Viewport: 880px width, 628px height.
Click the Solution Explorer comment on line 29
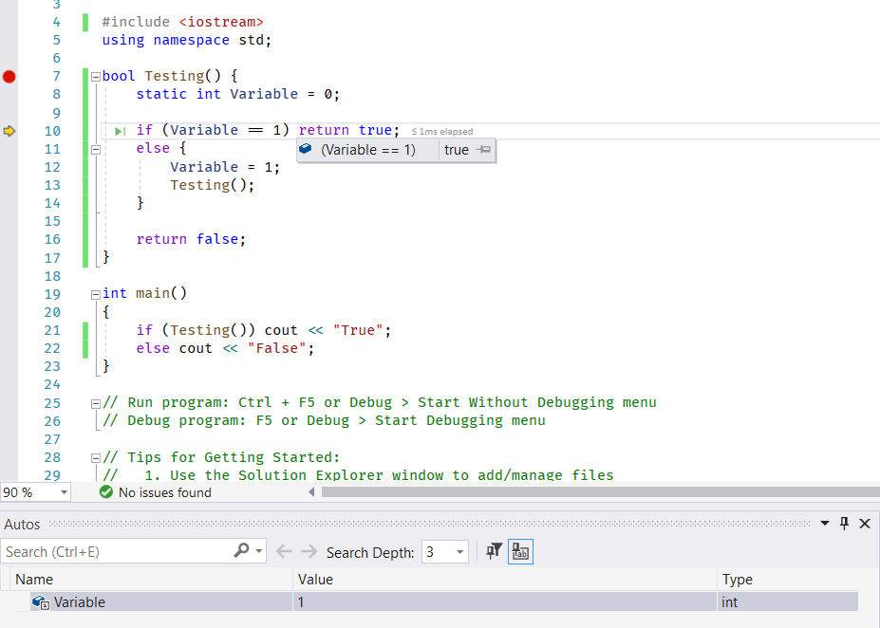pyautogui.click(x=358, y=474)
